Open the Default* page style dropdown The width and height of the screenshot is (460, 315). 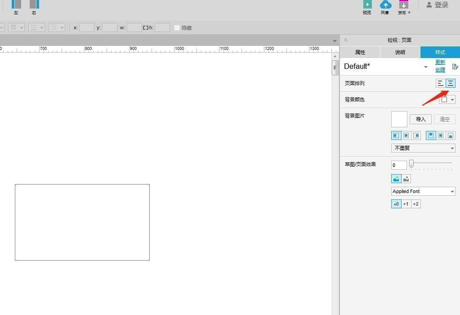coord(386,67)
